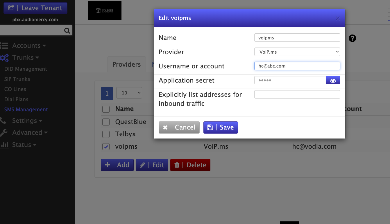390x224 pixels.
Task: Click the Add button
Action: pyautogui.click(x=117, y=165)
